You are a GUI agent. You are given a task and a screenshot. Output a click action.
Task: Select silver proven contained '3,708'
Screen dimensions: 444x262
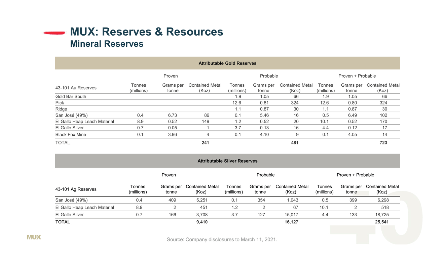pyautogui.click(x=202, y=215)
